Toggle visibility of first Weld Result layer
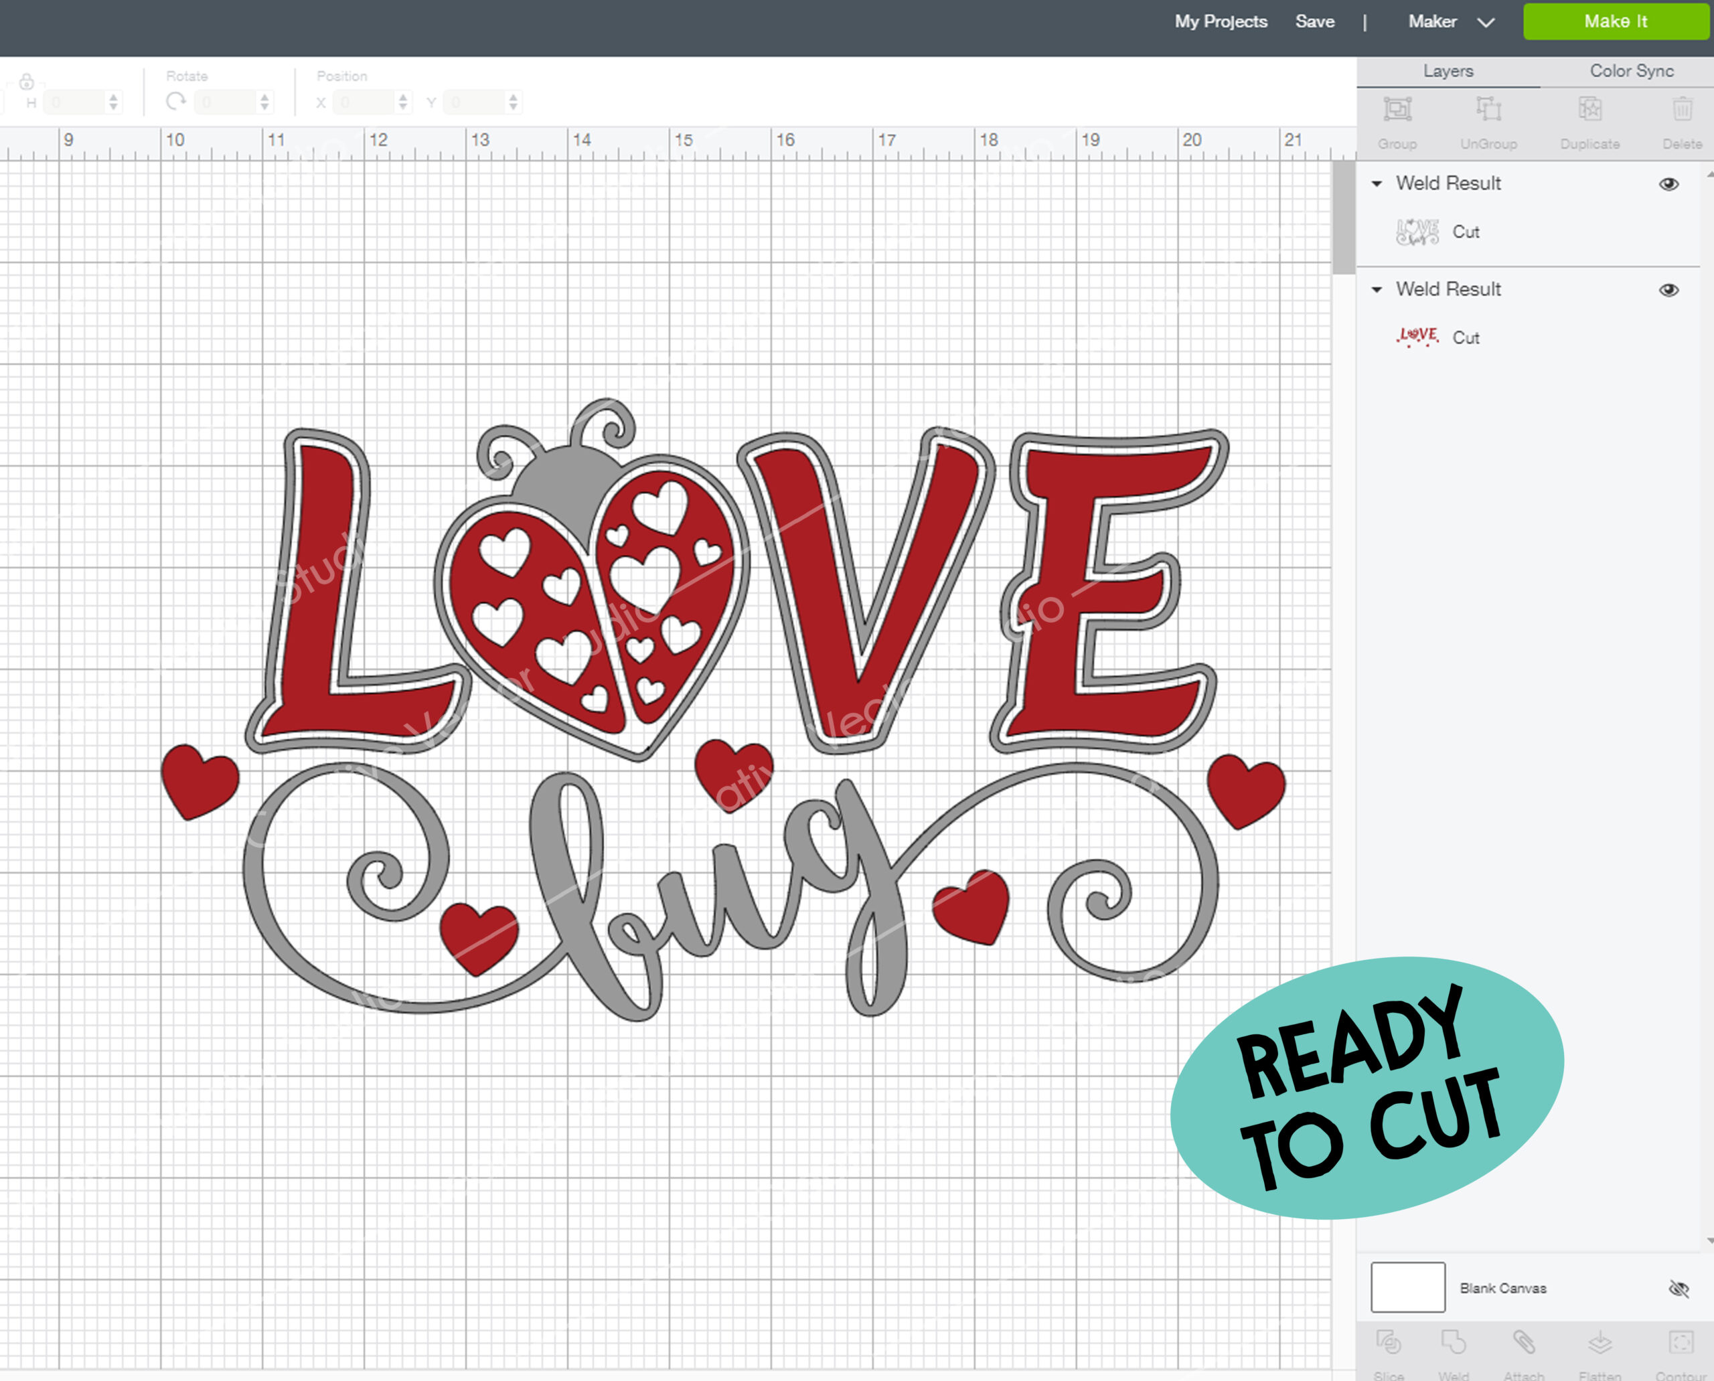1714x1381 pixels. pyautogui.click(x=1668, y=184)
